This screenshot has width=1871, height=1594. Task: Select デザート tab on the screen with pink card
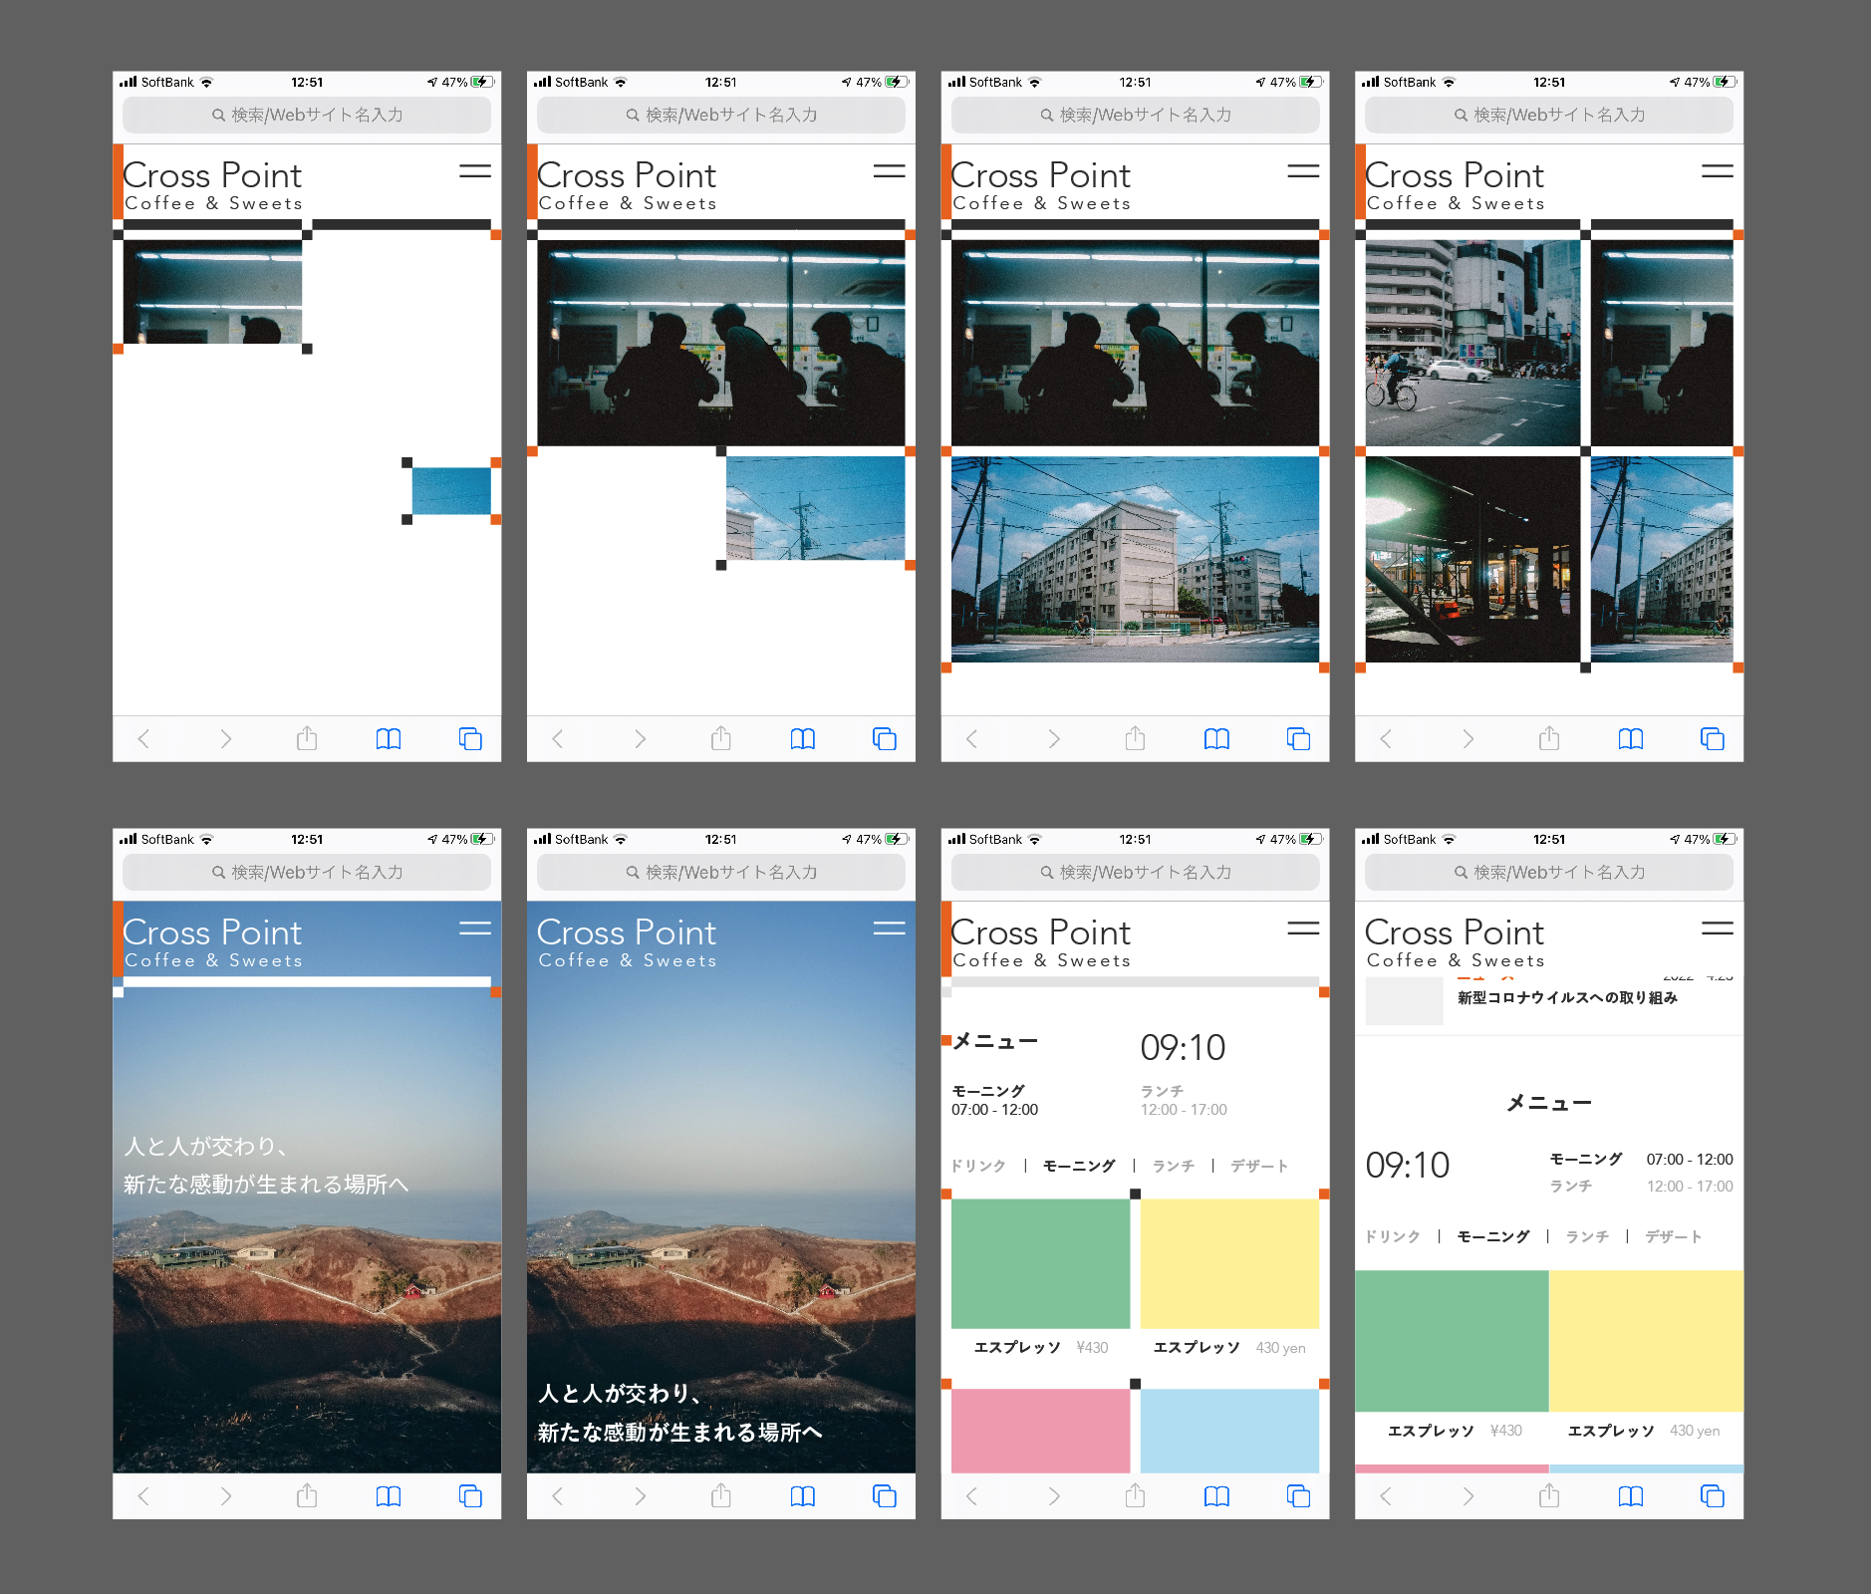[1259, 1166]
